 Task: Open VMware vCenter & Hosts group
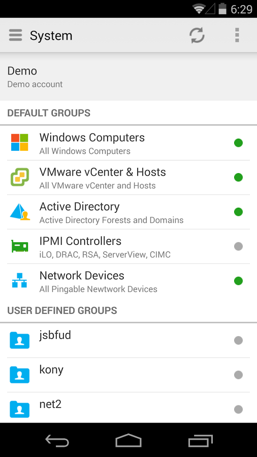[128, 177]
